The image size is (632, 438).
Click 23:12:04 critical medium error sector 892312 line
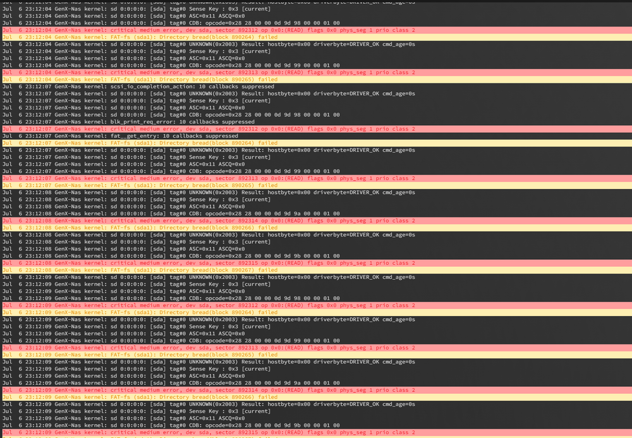317,30
